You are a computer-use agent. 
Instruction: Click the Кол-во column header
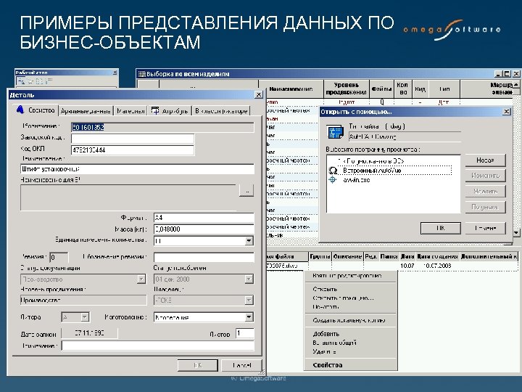[x=403, y=89]
